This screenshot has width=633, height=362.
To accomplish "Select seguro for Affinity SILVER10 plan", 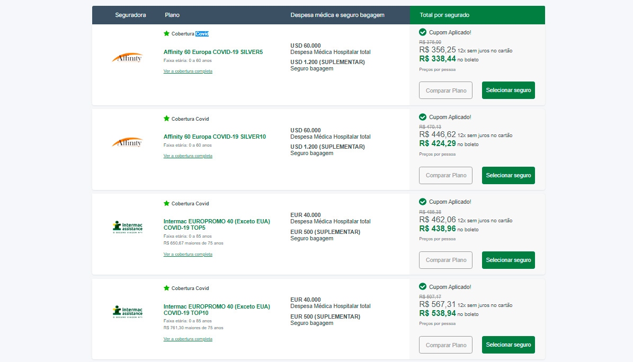I will [x=509, y=176].
